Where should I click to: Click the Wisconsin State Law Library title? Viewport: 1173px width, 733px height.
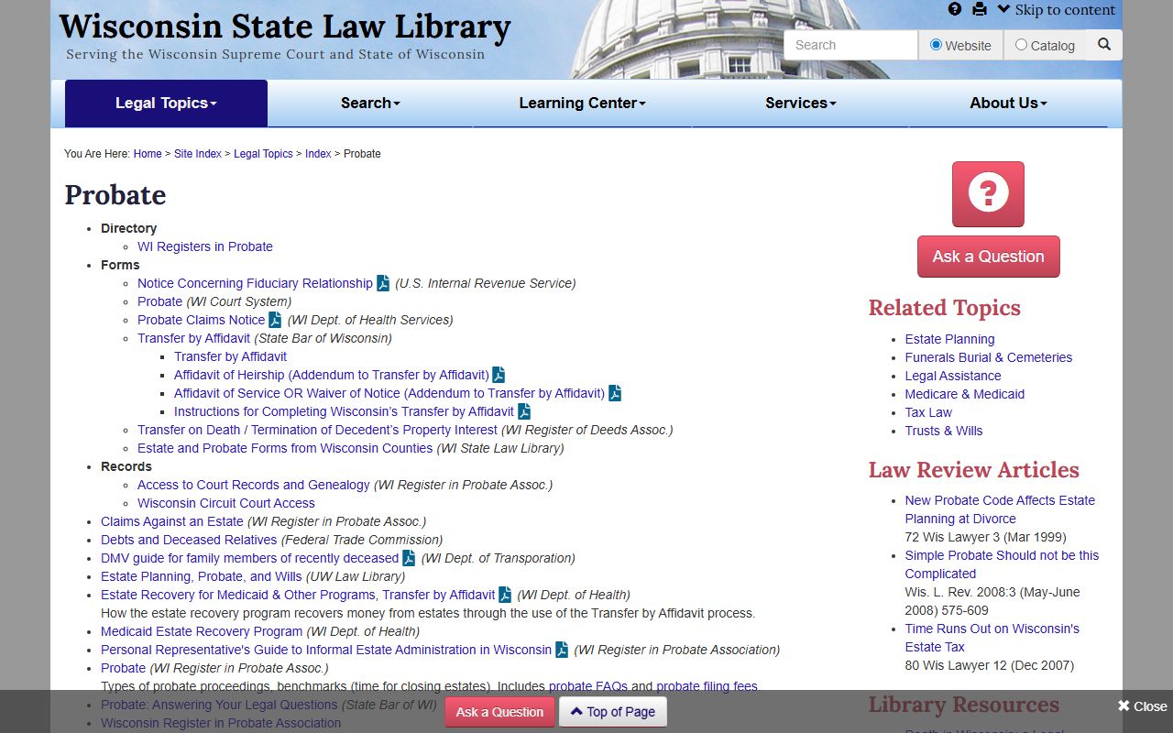tap(285, 27)
